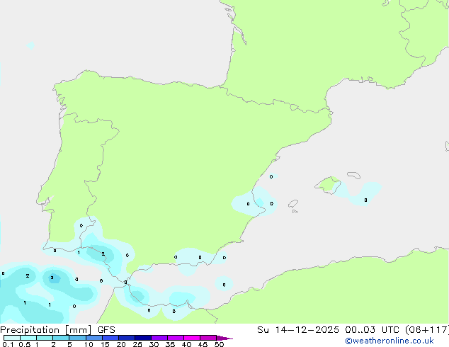Select the "(06+117)" forecast run text
The image size is (449, 347).
[x=427, y=330]
